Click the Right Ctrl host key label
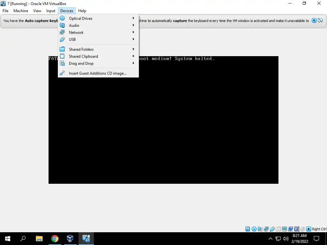327x245 pixels. click(319, 229)
